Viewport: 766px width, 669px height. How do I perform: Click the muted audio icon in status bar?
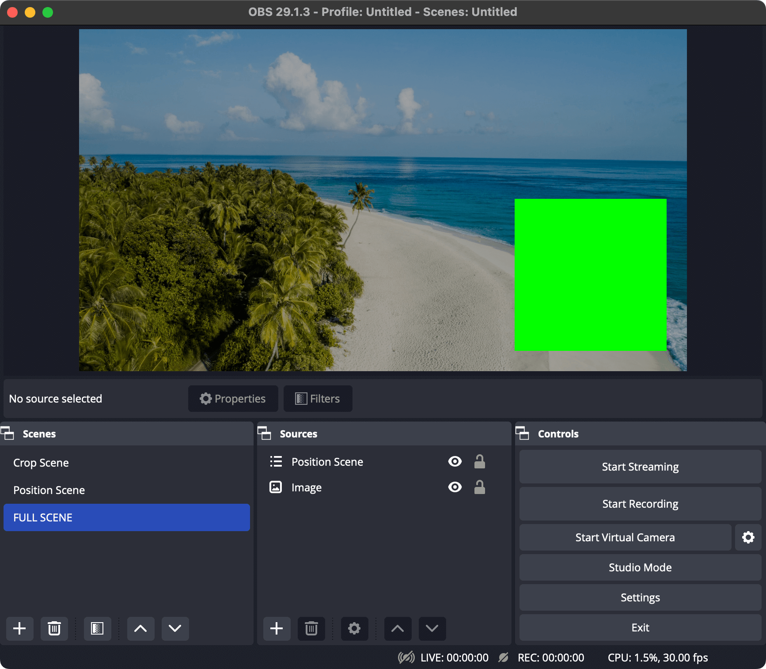pos(405,658)
